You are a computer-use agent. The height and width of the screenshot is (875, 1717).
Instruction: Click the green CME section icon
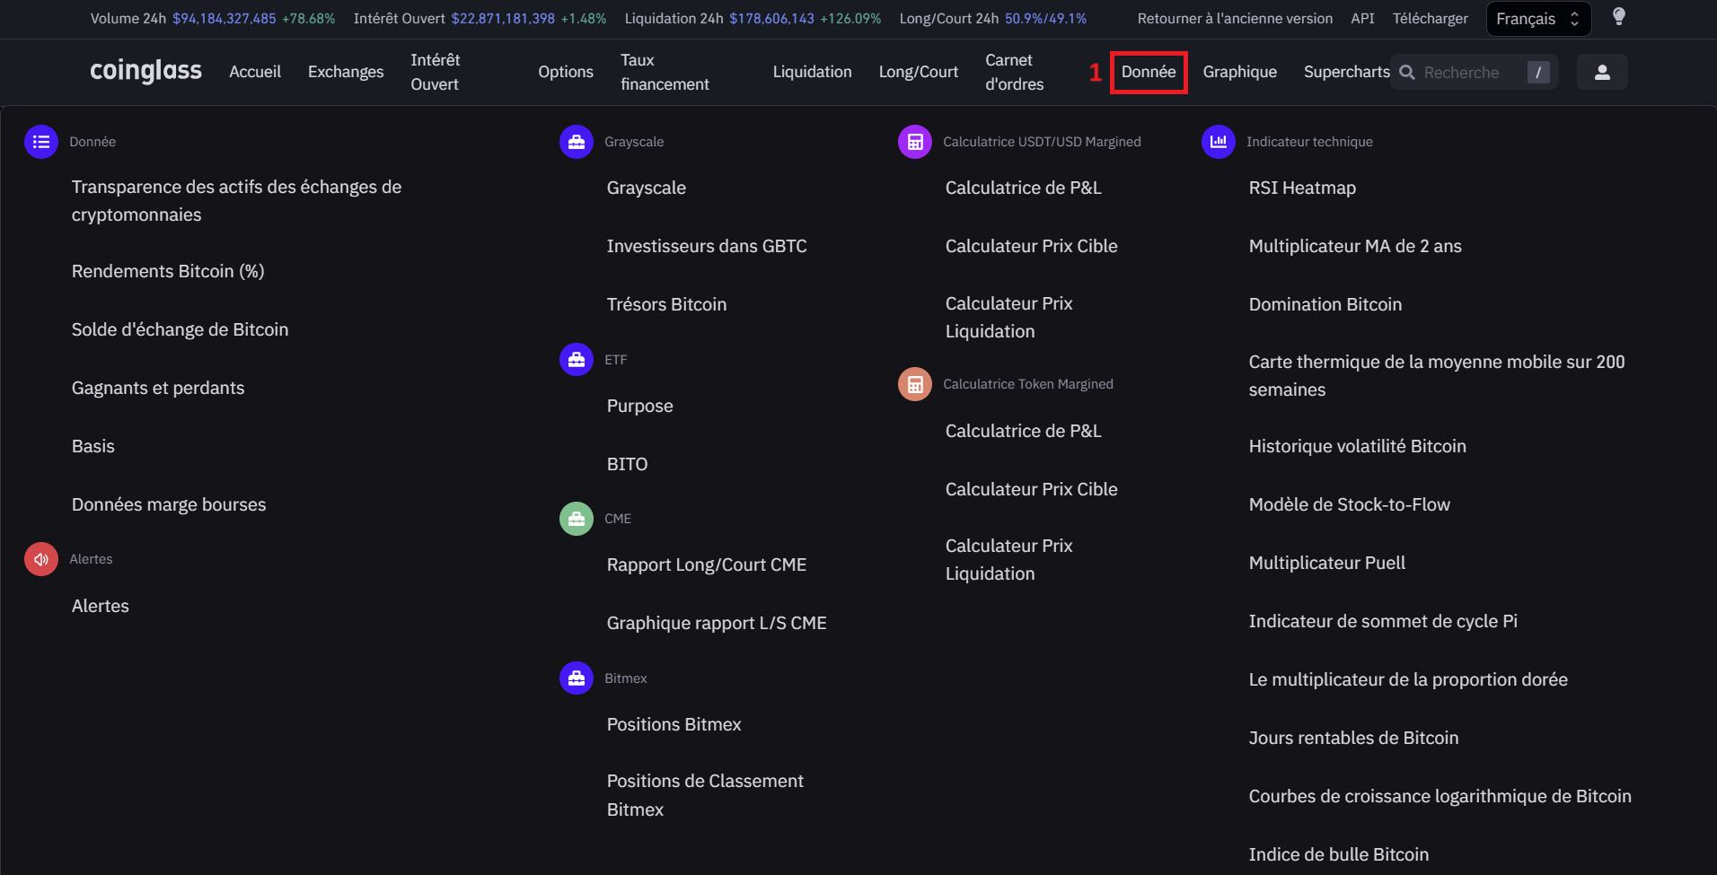pos(577,519)
